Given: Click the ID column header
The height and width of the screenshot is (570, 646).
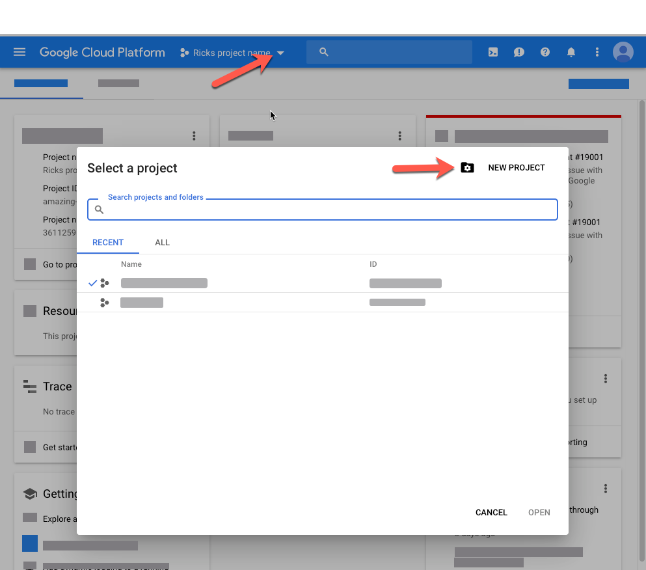Looking at the screenshot, I should [x=373, y=264].
